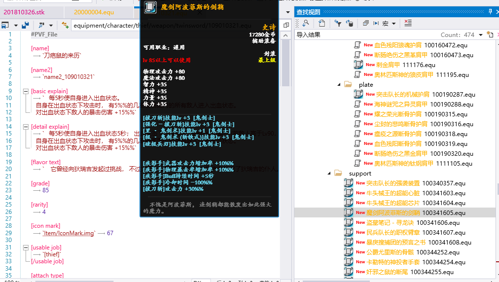
Task: Click the orange add-node icon beside path field
Action: pos(65,25)
